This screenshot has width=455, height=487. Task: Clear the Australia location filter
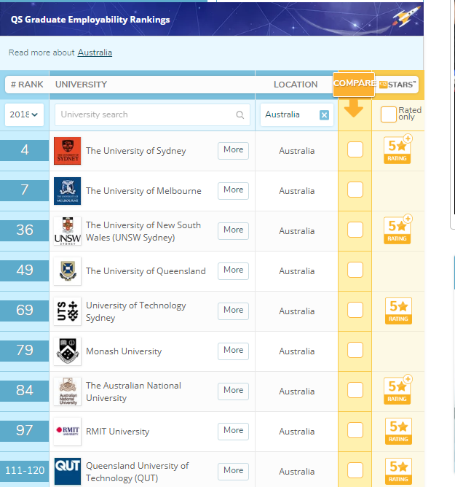(324, 115)
